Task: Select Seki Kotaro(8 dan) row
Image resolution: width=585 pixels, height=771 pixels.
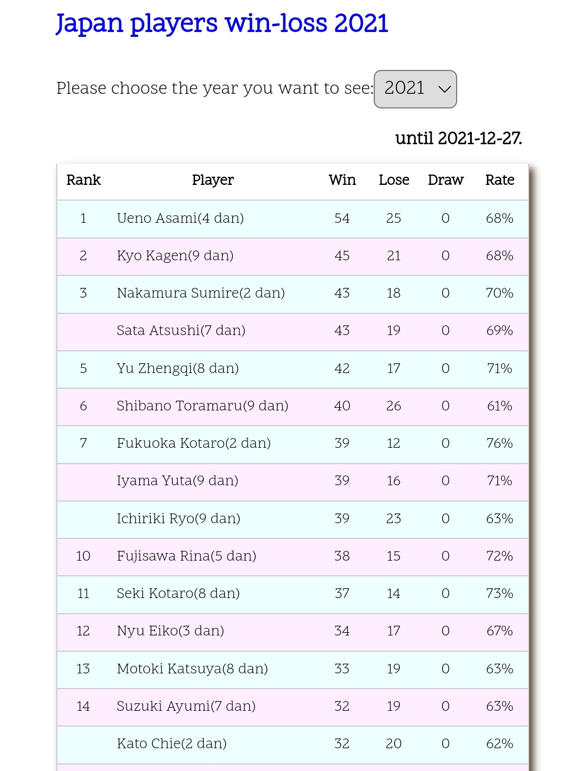Action: (x=178, y=593)
